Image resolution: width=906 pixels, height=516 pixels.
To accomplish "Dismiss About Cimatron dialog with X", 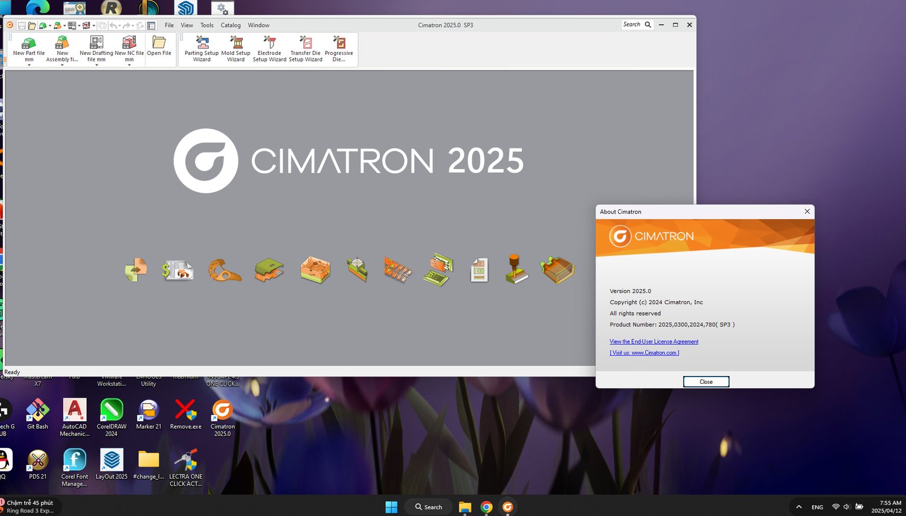I will 807,211.
